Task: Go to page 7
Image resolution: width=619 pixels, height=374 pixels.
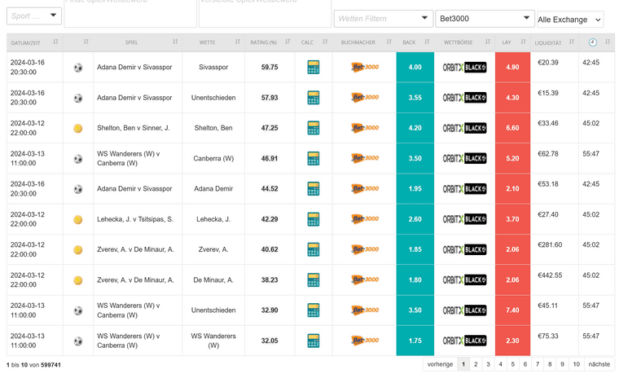Action: point(538,364)
